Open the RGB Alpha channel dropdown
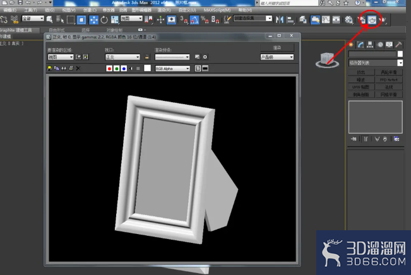 pyautogui.click(x=172, y=68)
